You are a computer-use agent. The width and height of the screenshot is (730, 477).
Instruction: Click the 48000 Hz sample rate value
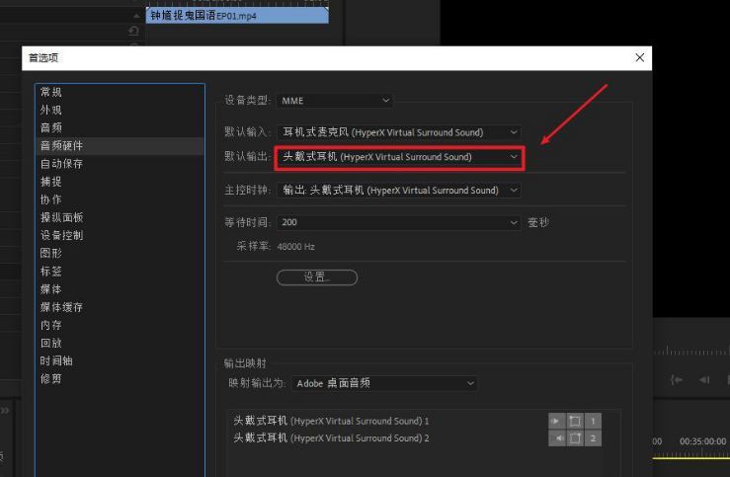(x=295, y=247)
